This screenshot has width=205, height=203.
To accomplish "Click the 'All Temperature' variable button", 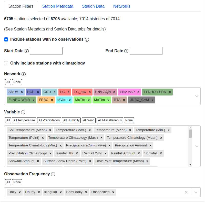I will pyautogui.click(x=24, y=120).
